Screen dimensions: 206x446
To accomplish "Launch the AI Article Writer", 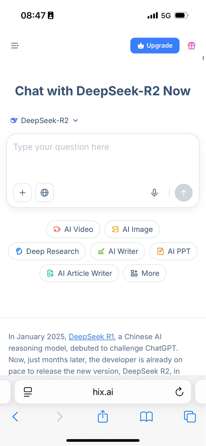I will (79, 273).
